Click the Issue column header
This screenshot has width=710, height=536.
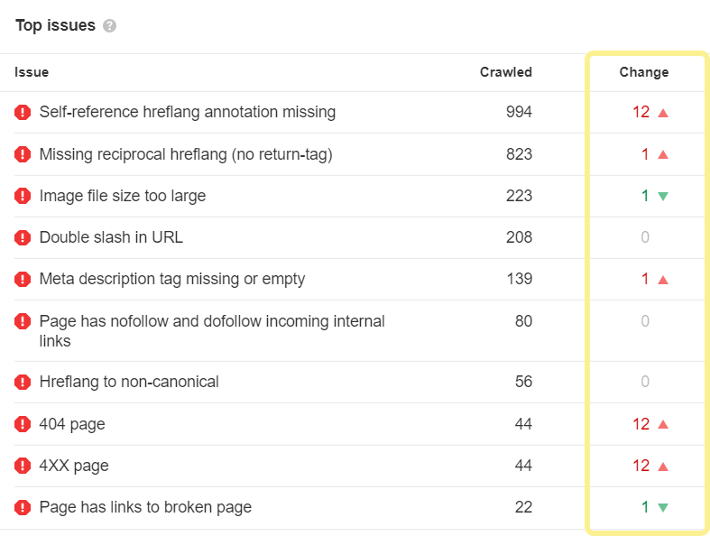point(32,72)
